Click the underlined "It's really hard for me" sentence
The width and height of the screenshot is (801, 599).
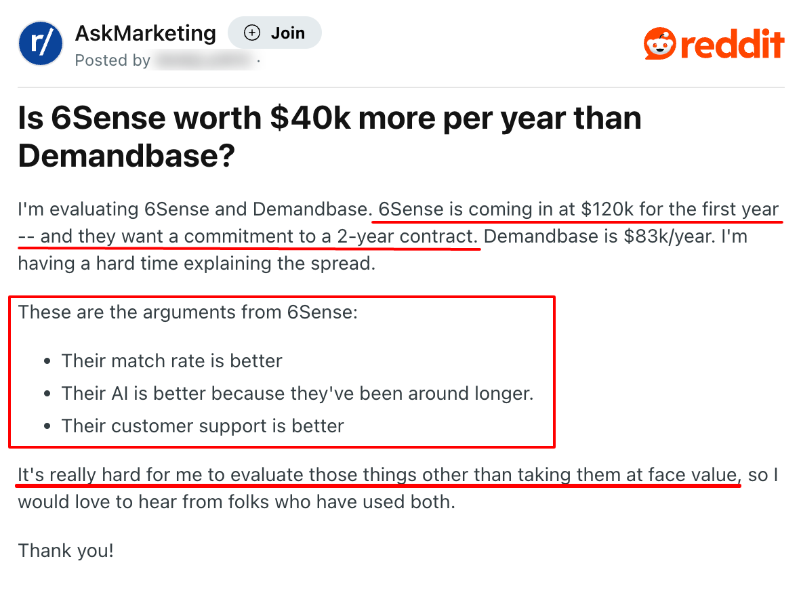[x=378, y=475]
